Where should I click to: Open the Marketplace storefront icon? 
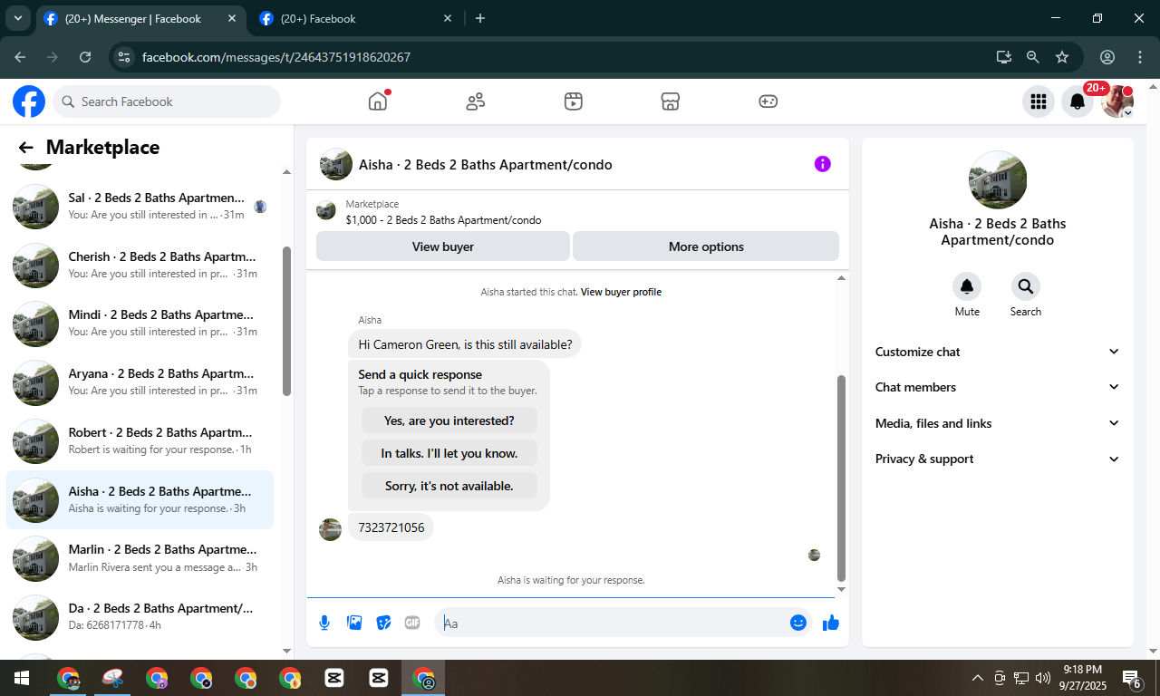[670, 101]
